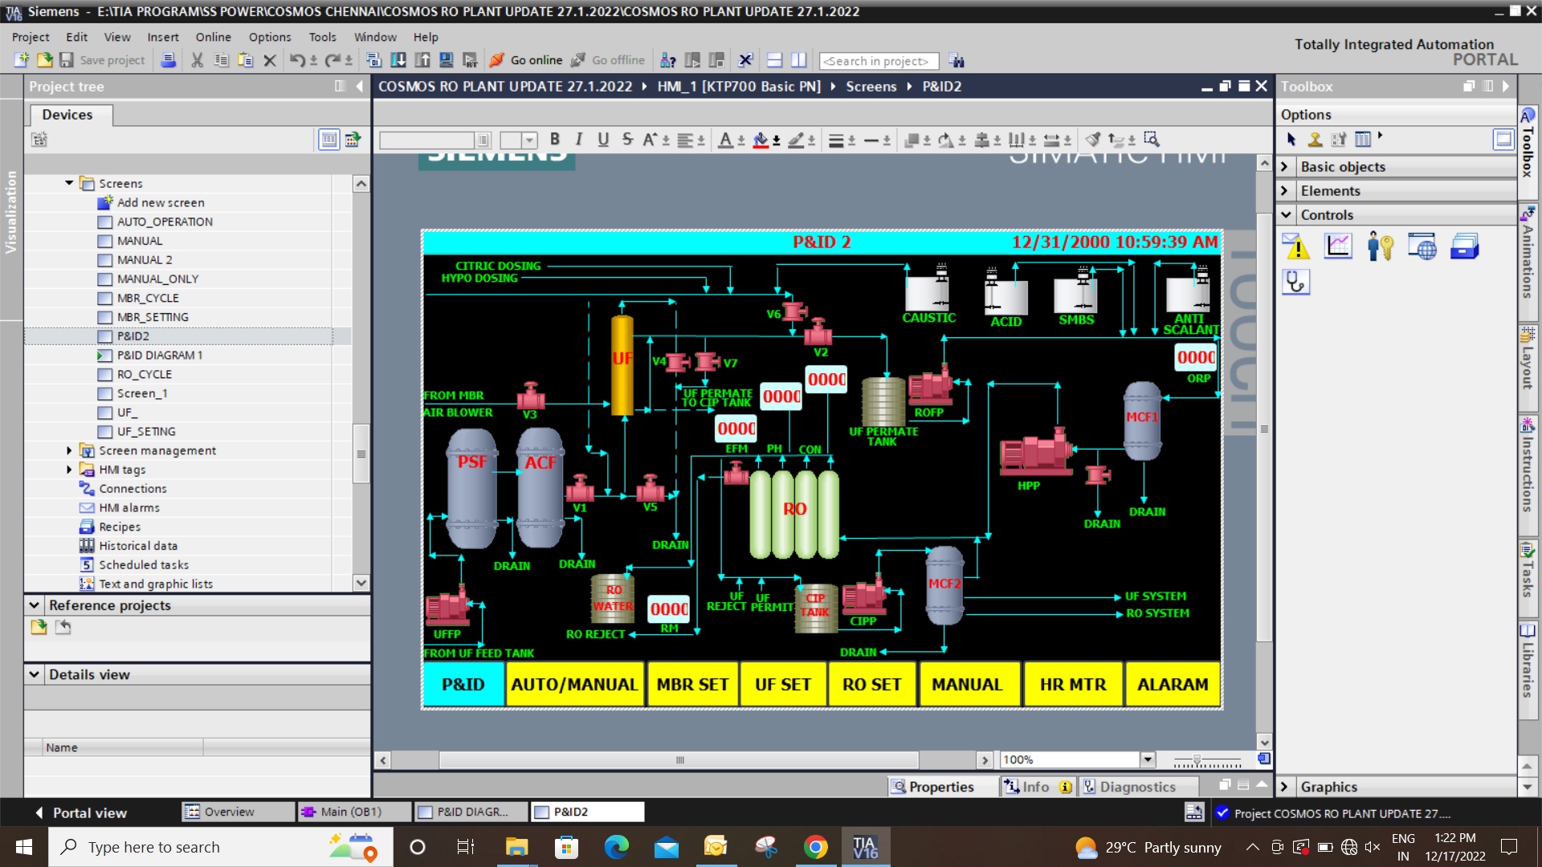The image size is (1542, 867).
Task: Click the MBR SET screen button
Action: tap(692, 685)
